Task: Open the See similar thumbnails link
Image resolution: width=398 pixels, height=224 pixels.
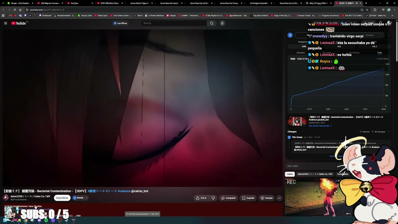Action: coord(320,126)
